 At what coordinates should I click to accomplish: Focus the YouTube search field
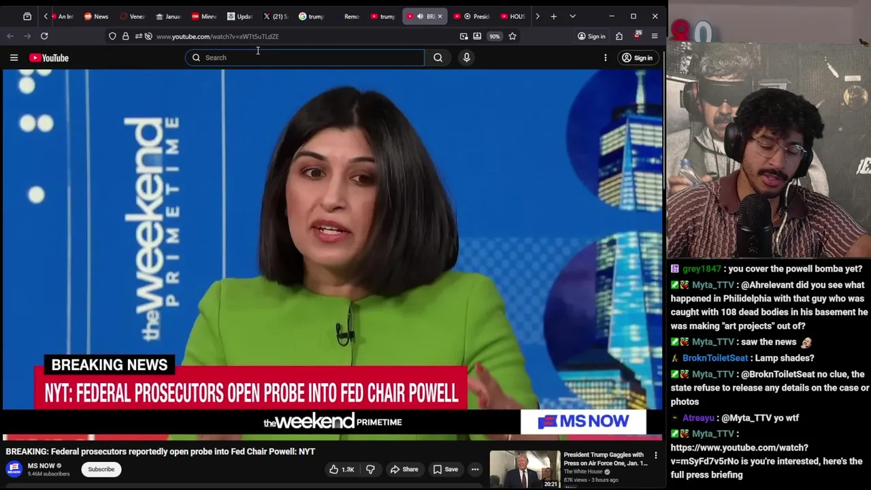(305, 58)
